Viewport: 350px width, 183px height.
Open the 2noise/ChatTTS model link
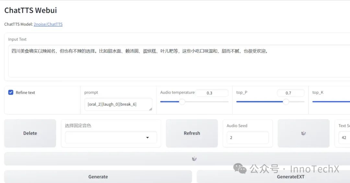point(48,24)
